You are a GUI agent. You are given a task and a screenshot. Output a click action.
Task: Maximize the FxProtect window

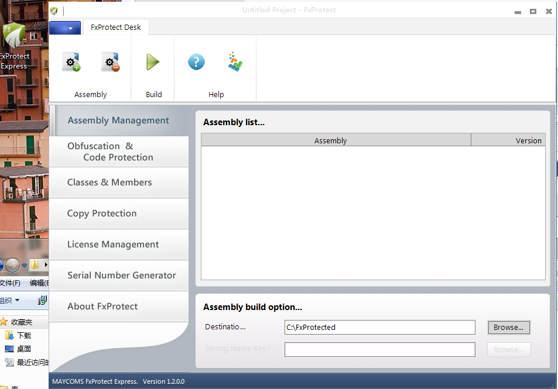(533, 11)
